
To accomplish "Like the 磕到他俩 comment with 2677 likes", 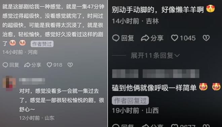I will [x=175, y=126].
